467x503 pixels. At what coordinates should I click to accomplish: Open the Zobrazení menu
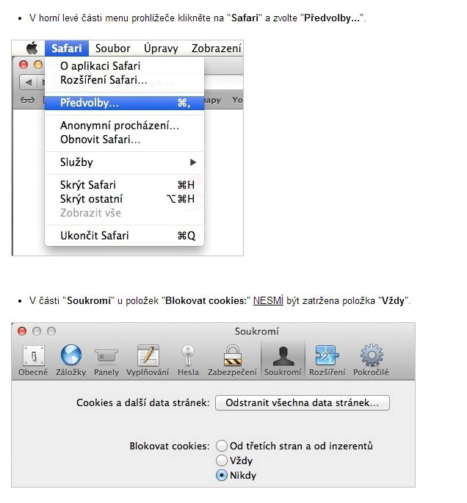(216, 48)
